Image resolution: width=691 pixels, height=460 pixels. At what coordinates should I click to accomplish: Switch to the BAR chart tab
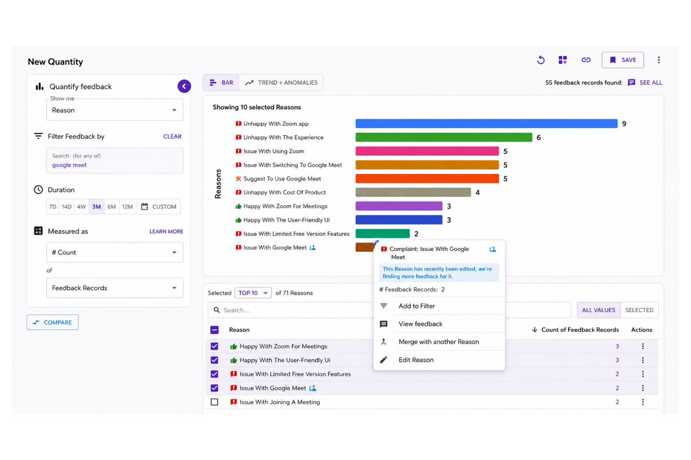[221, 82]
